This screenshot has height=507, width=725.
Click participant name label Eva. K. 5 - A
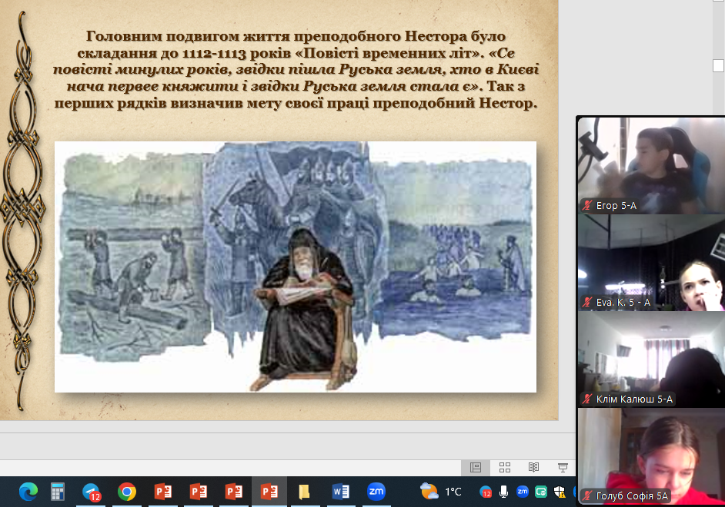[x=623, y=303]
